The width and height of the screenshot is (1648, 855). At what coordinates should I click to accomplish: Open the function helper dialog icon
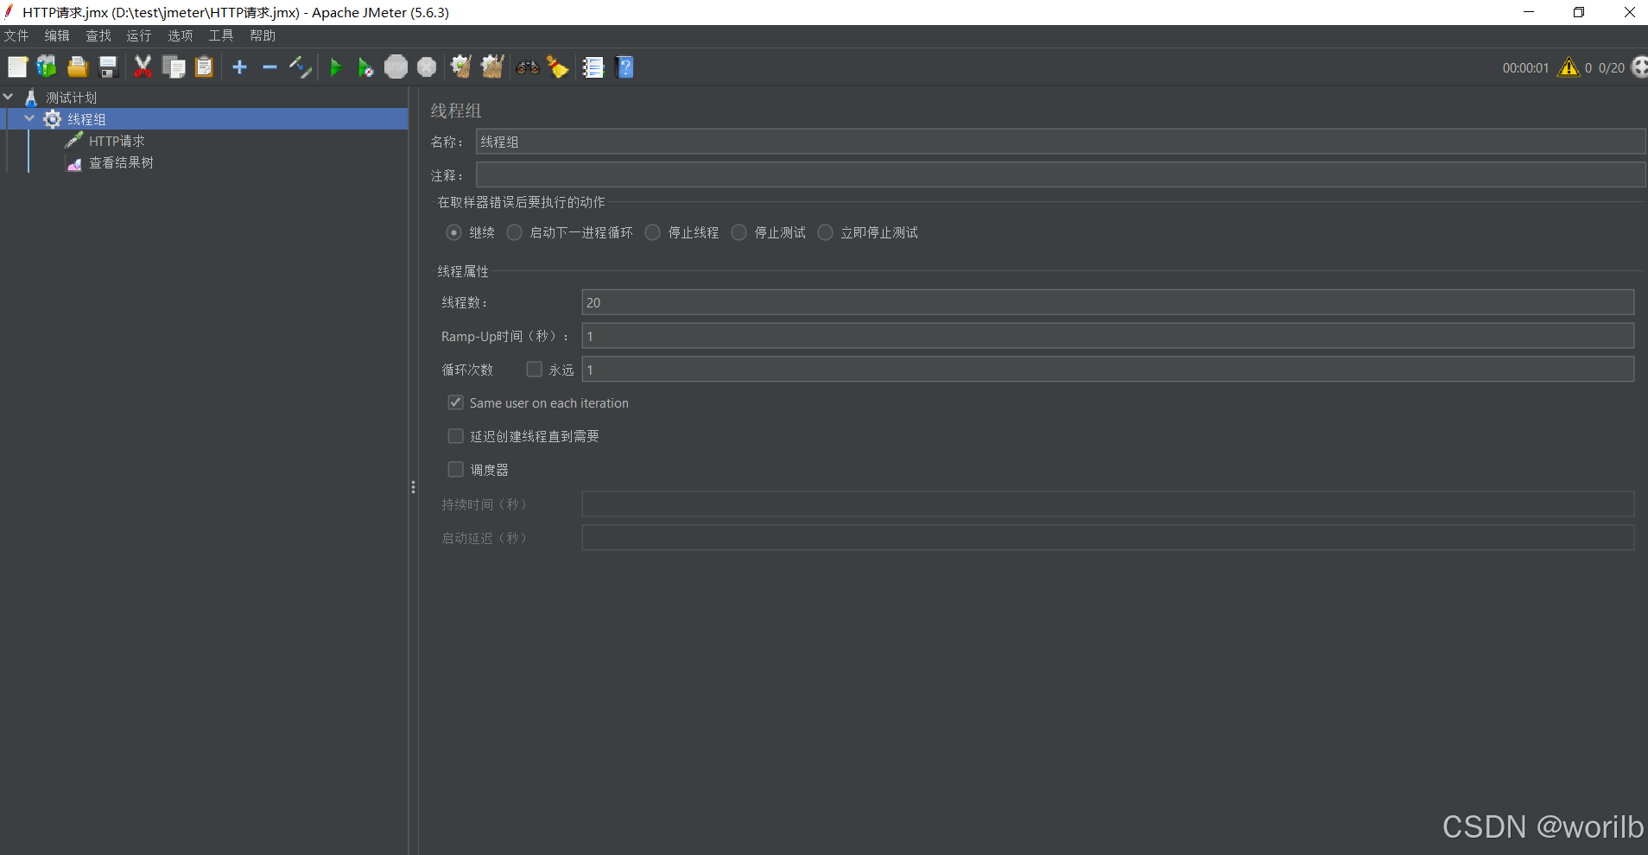coord(593,67)
